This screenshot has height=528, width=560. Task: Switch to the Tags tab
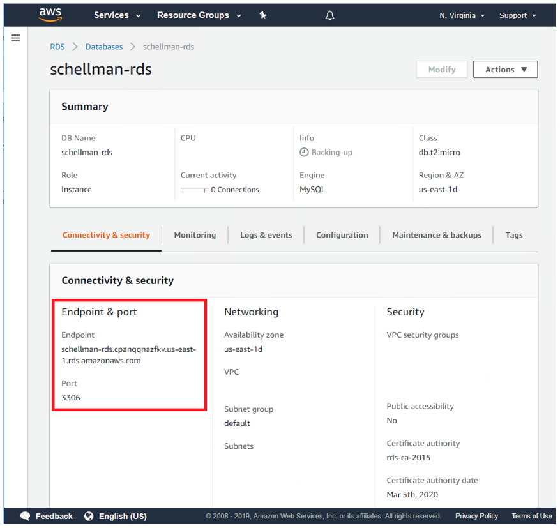tap(514, 235)
